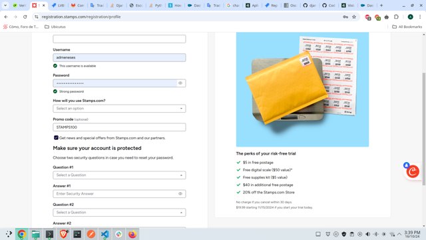Switch to the Google 'cha' tab
Screen dimensions: 426x240
point(232,5)
